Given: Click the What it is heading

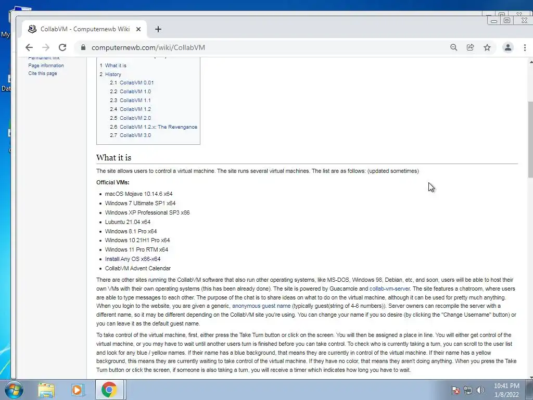Looking at the screenshot, I should coord(113,157).
